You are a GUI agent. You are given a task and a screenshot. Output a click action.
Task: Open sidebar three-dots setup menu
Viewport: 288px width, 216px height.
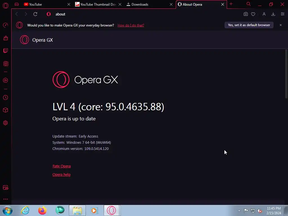point(6,199)
